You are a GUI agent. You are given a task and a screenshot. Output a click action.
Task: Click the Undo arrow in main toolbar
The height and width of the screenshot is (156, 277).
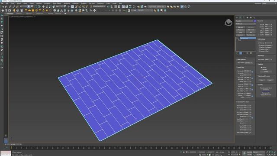[x=3, y=7]
